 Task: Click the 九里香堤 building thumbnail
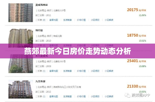point(21,89)
